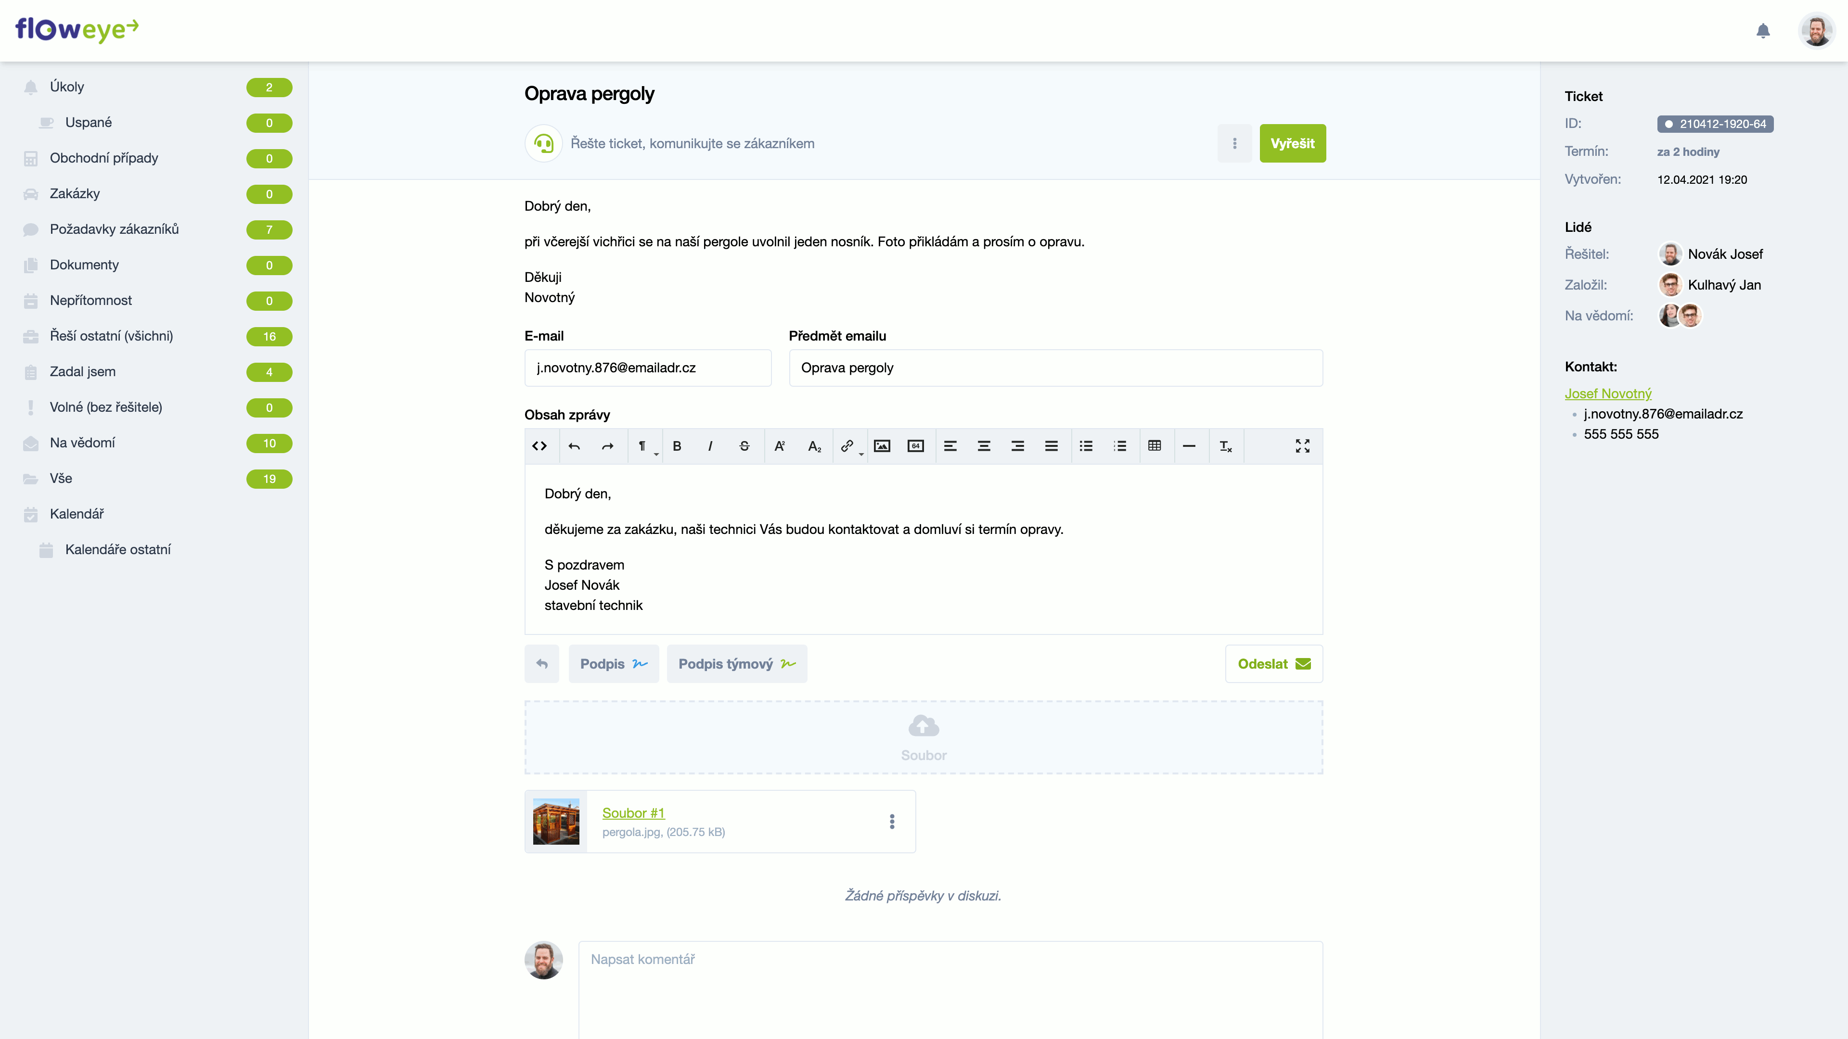The image size is (1848, 1039).
Task: Open ticket more-actions menu beside Vyřešit
Action: [x=1234, y=143]
